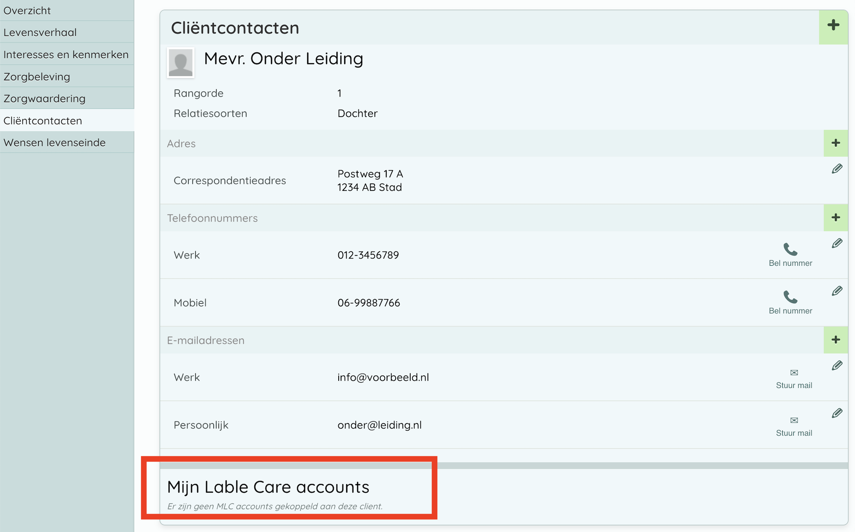Select Interesses en kenmerken menu item
This screenshot has height=532, width=855.
click(66, 54)
